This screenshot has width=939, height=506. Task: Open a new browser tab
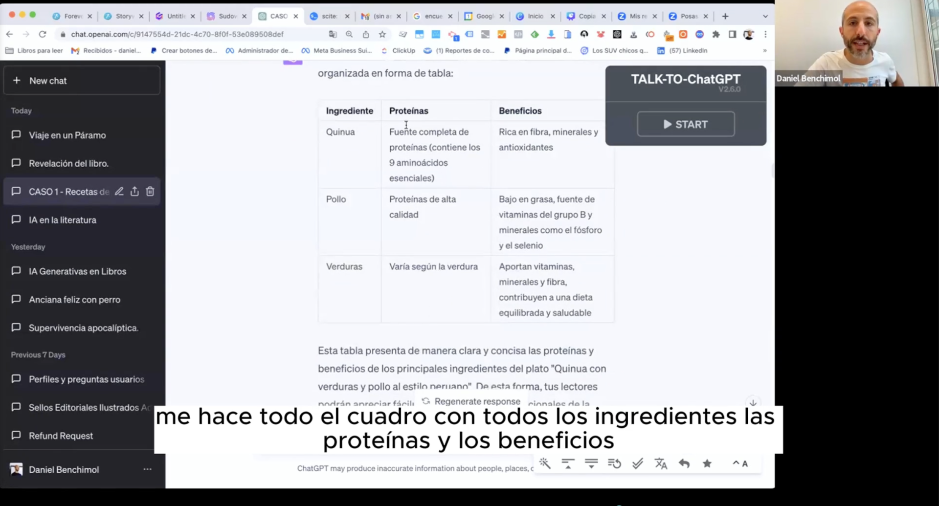725,16
